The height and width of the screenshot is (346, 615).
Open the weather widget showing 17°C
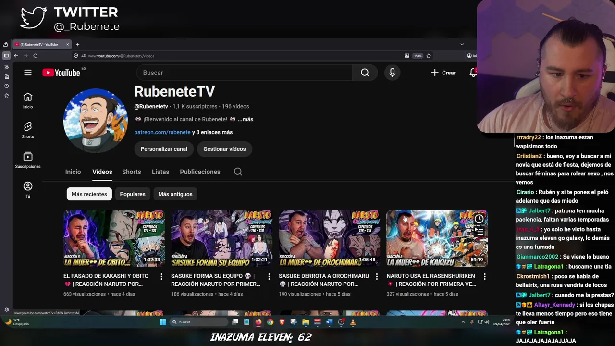click(17, 322)
